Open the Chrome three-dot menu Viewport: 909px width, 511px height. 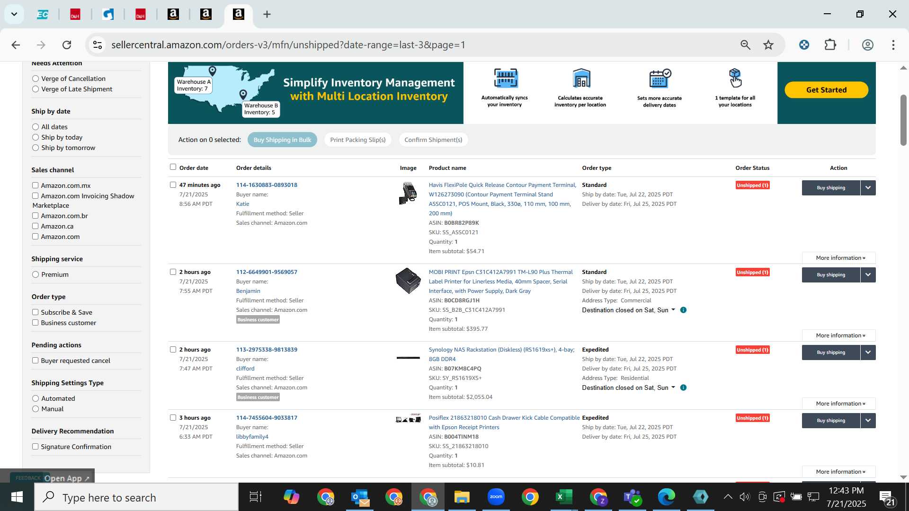[x=893, y=45]
